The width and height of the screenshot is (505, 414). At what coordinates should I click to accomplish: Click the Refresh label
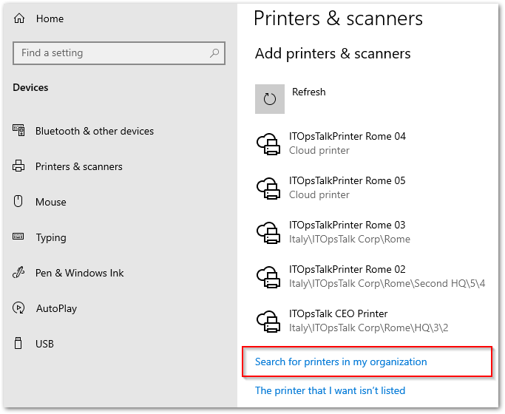coord(308,92)
